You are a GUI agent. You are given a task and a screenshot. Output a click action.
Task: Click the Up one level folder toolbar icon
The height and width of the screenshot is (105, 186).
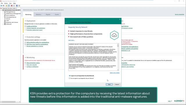(x=6, y=6)
